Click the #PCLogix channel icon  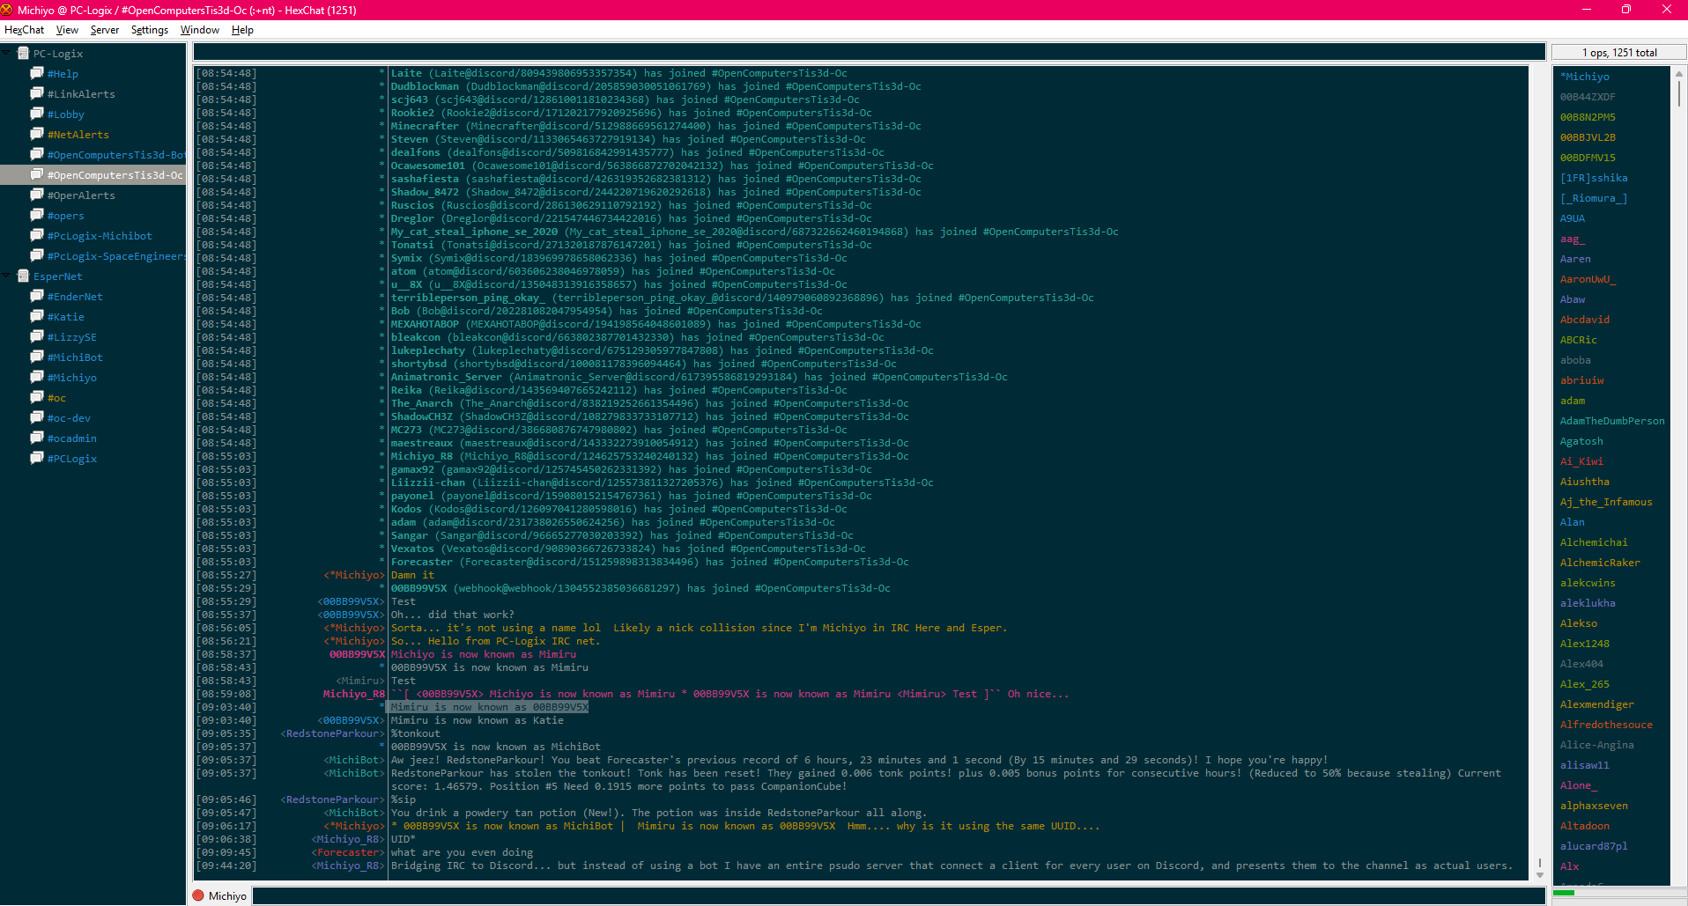point(37,458)
